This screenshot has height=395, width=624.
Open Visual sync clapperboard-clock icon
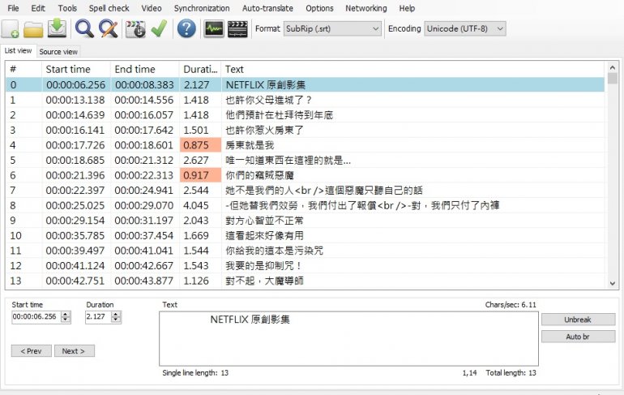point(135,29)
